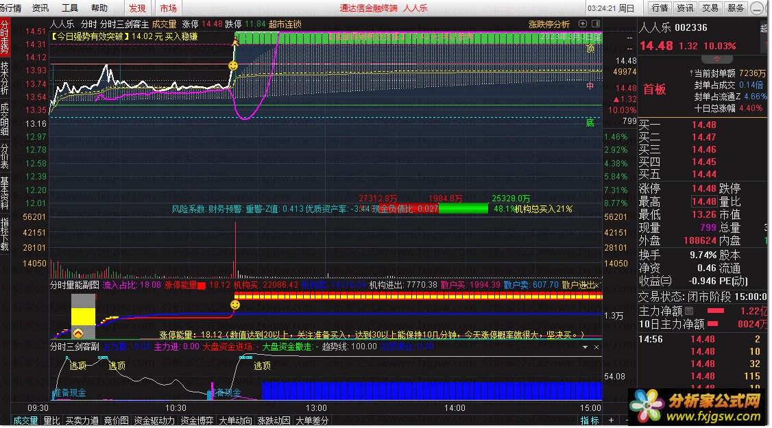Open the 主力净额 detail list icon

point(689,311)
